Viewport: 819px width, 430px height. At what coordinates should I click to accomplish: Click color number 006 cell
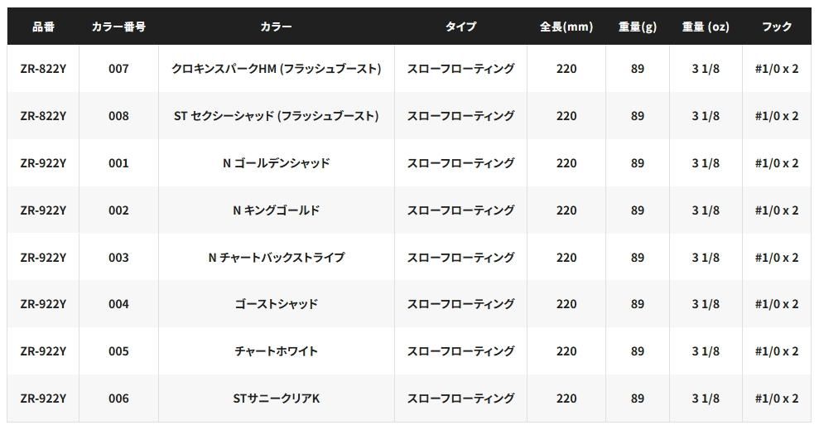tap(118, 399)
